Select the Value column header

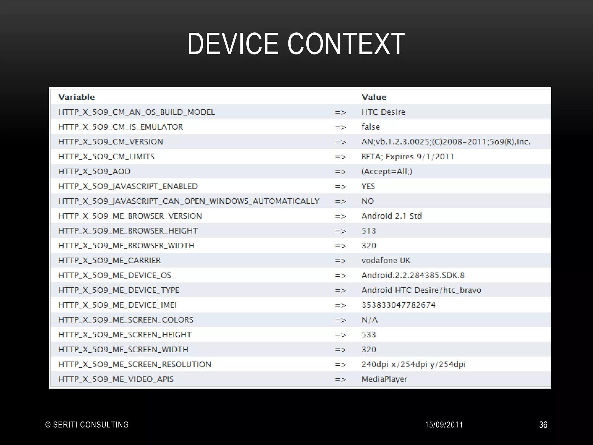click(374, 97)
